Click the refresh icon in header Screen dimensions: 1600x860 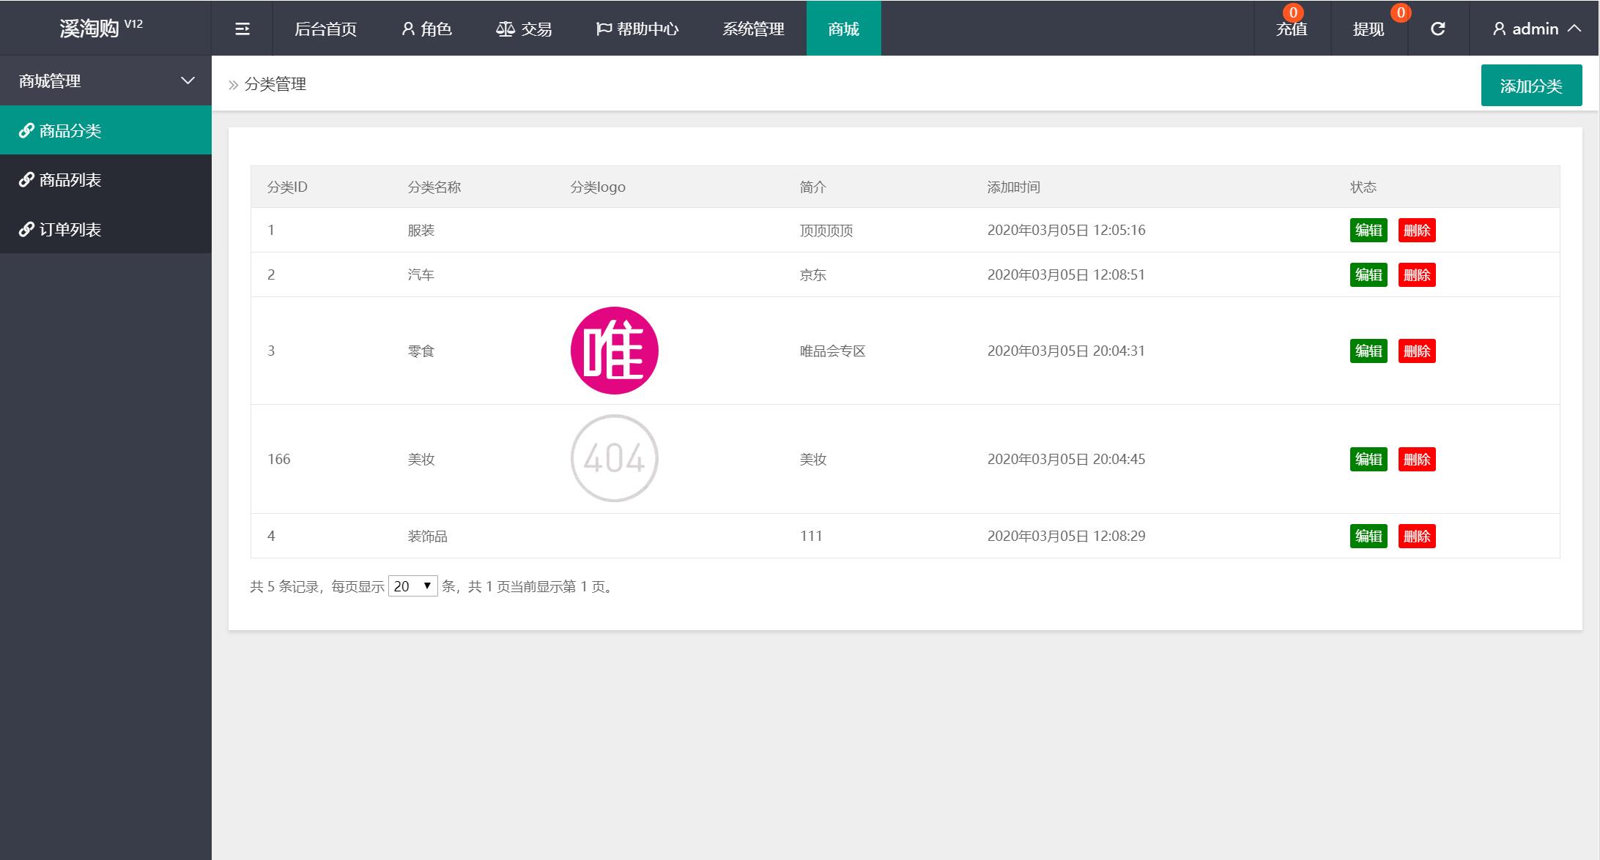1437,29
